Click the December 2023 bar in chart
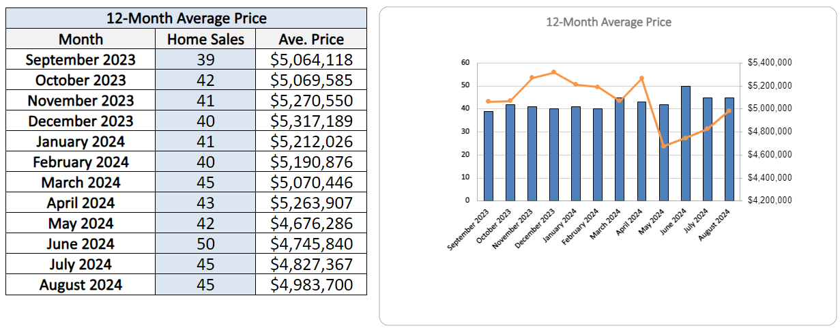Image resolution: width=840 pixels, height=328 pixels. [x=553, y=155]
